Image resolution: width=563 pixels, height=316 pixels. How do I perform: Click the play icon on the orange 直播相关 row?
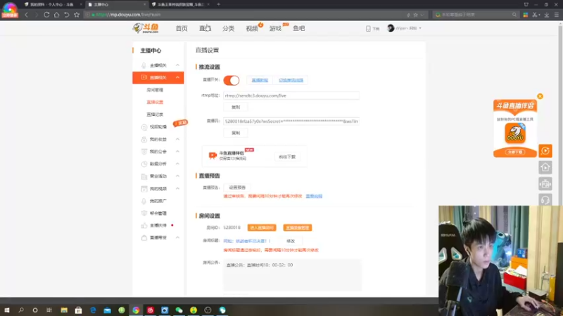pos(144,77)
